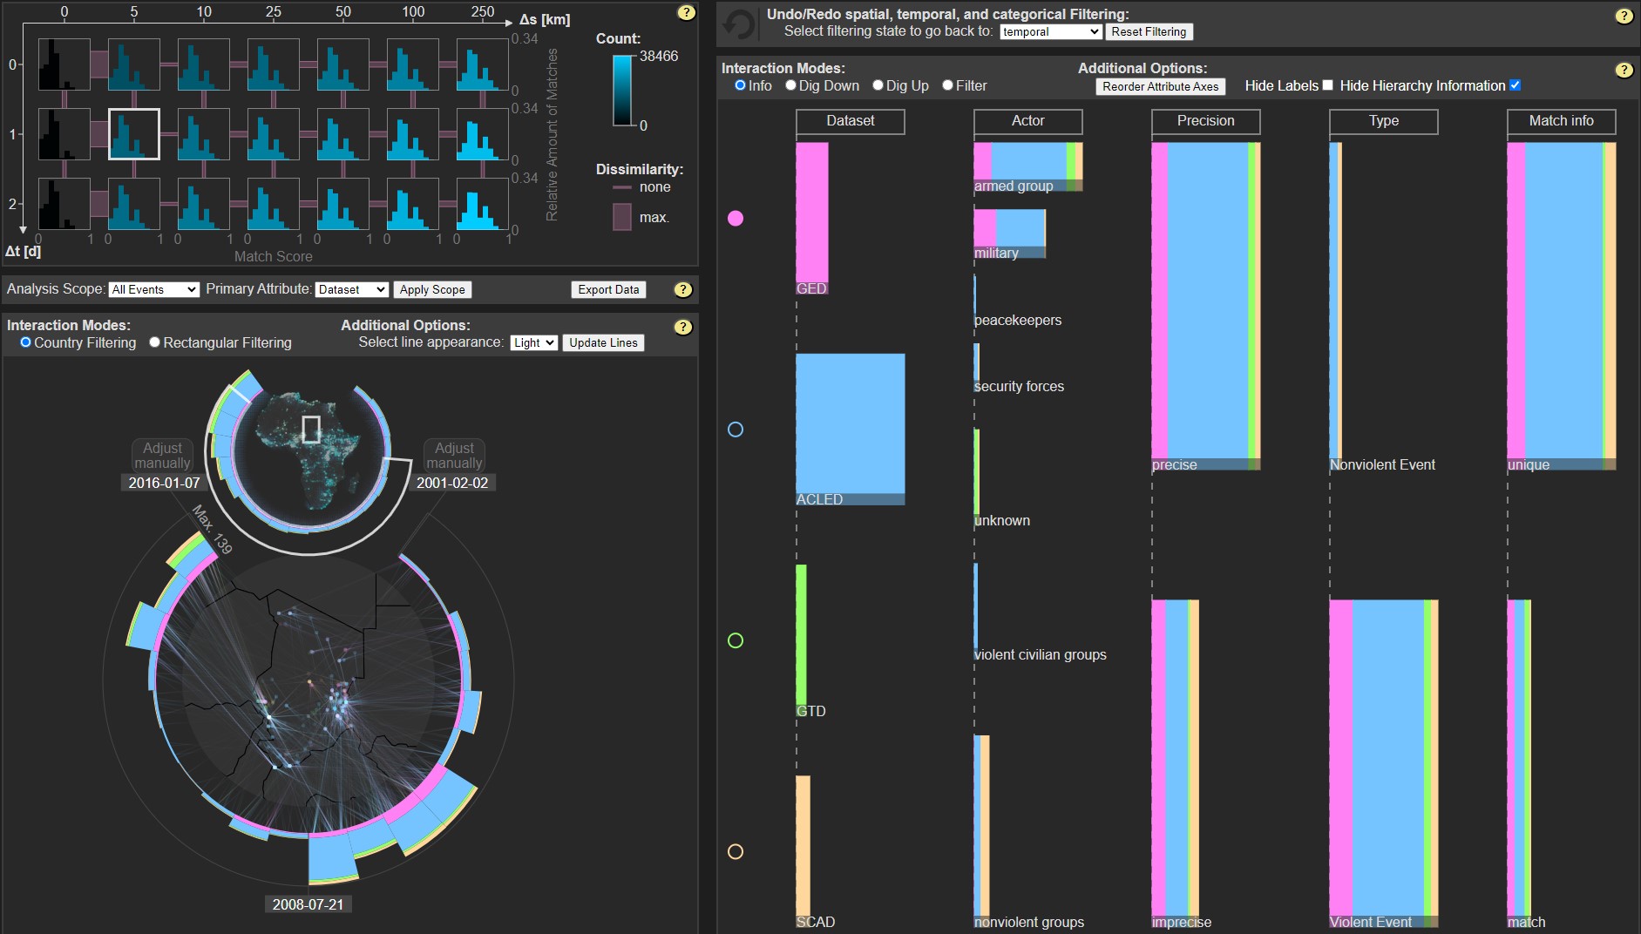Select Dig Up interaction mode
This screenshot has width=1641, height=934.
point(878,85)
